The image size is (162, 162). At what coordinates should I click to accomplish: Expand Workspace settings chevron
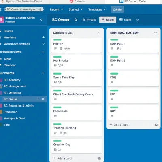[x=43, y=44]
